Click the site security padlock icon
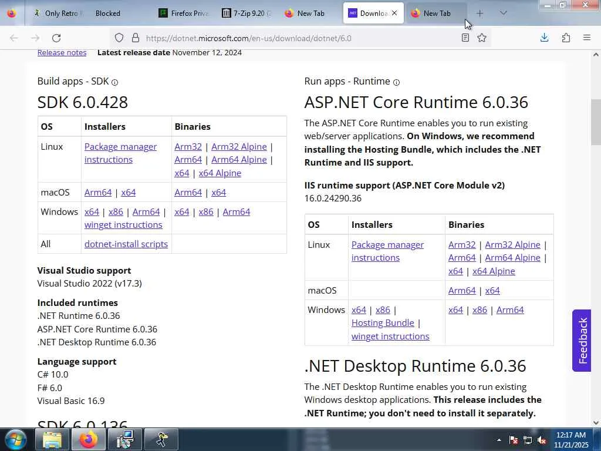This screenshot has height=451, width=601. 136,38
